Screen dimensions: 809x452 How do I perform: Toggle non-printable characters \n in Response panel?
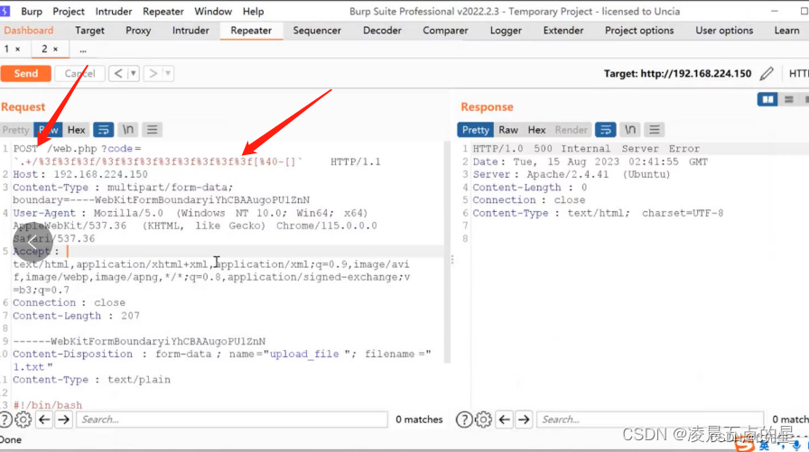coord(630,130)
